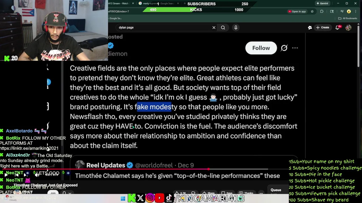Click the Grok slashed-circle icon on the post

284,48
